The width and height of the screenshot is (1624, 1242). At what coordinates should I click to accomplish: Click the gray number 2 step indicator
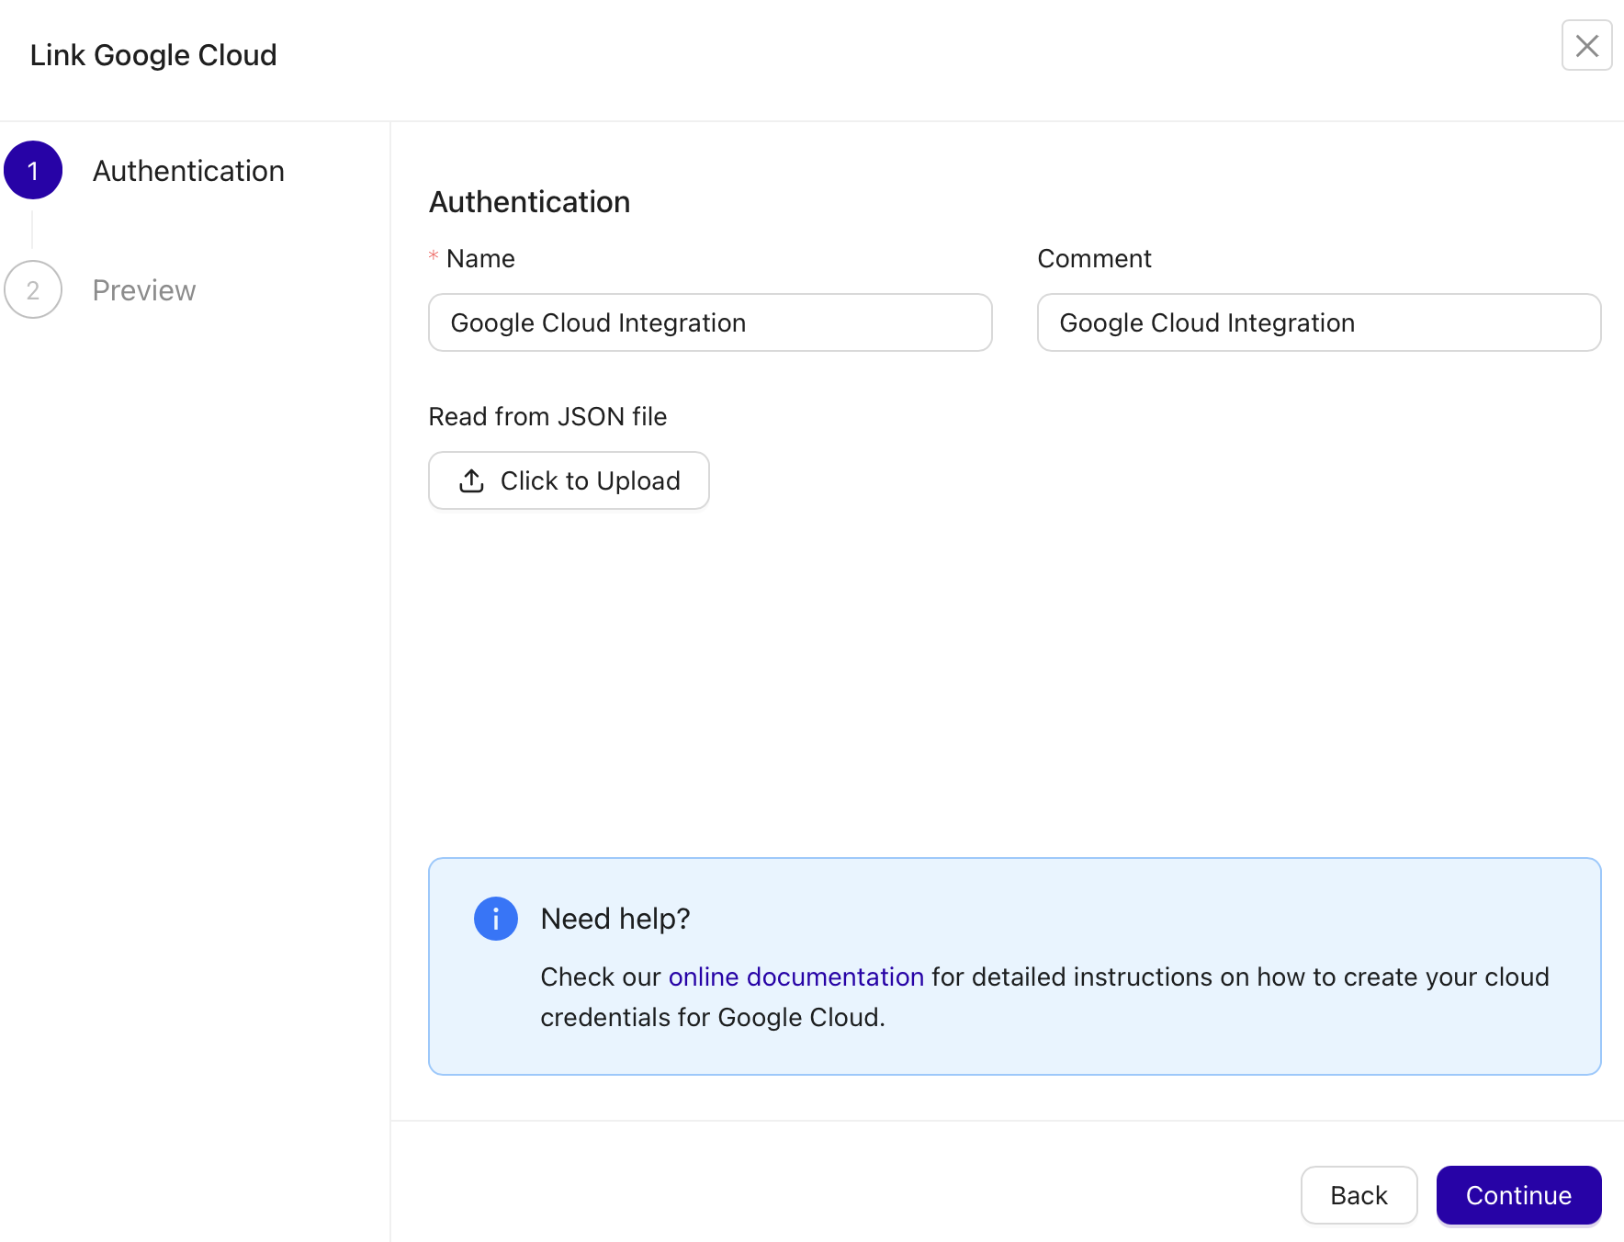click(33, 289)
